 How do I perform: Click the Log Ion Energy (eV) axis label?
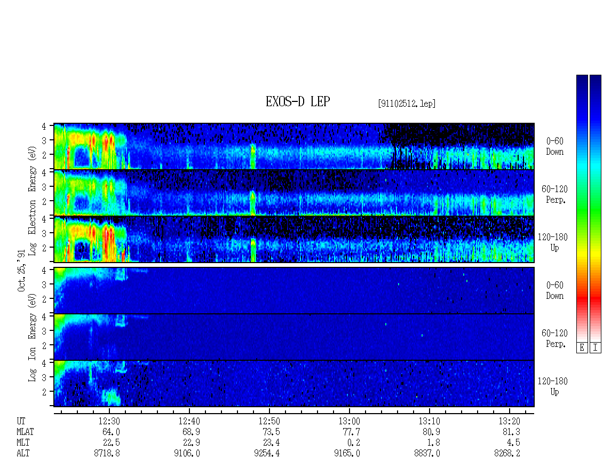click(x=32, y=337)
